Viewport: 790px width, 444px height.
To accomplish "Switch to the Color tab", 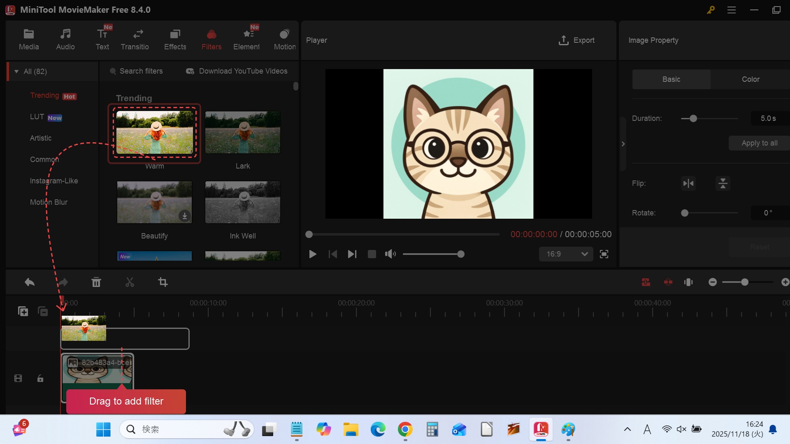I will [750, 79].
